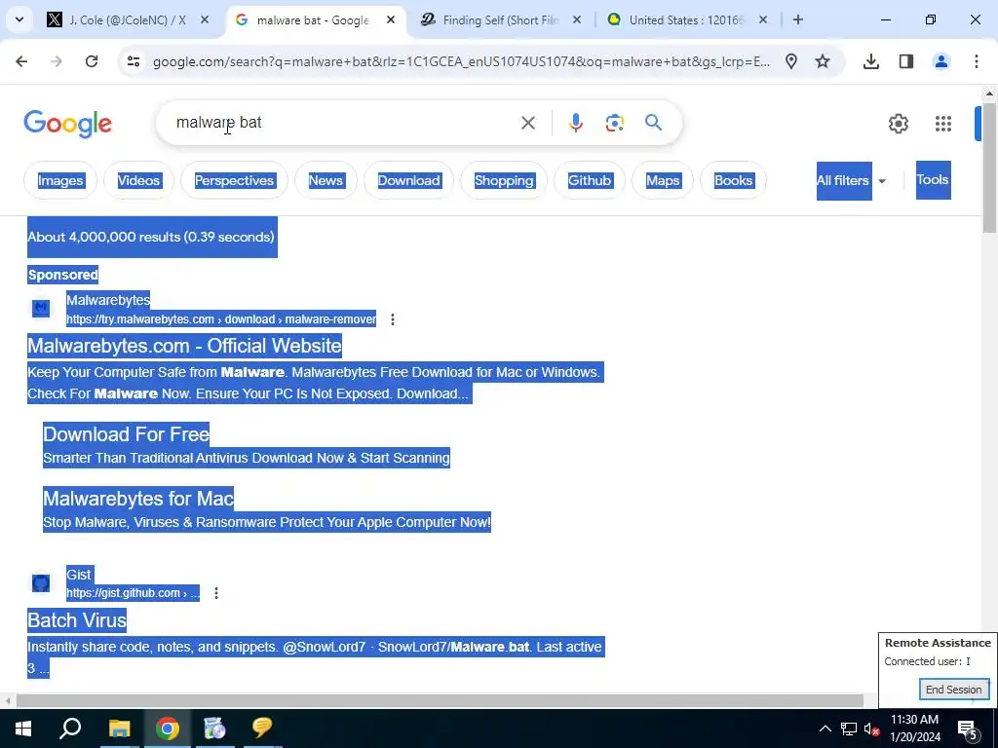Screen dimensions: 998x748
Task: Click the vertical page scrollbar
Action: [989, 168]
